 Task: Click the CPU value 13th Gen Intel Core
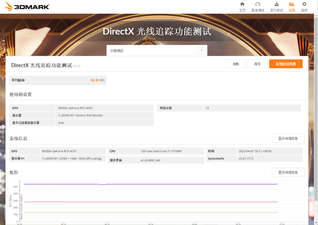click(x=159, y=151)
